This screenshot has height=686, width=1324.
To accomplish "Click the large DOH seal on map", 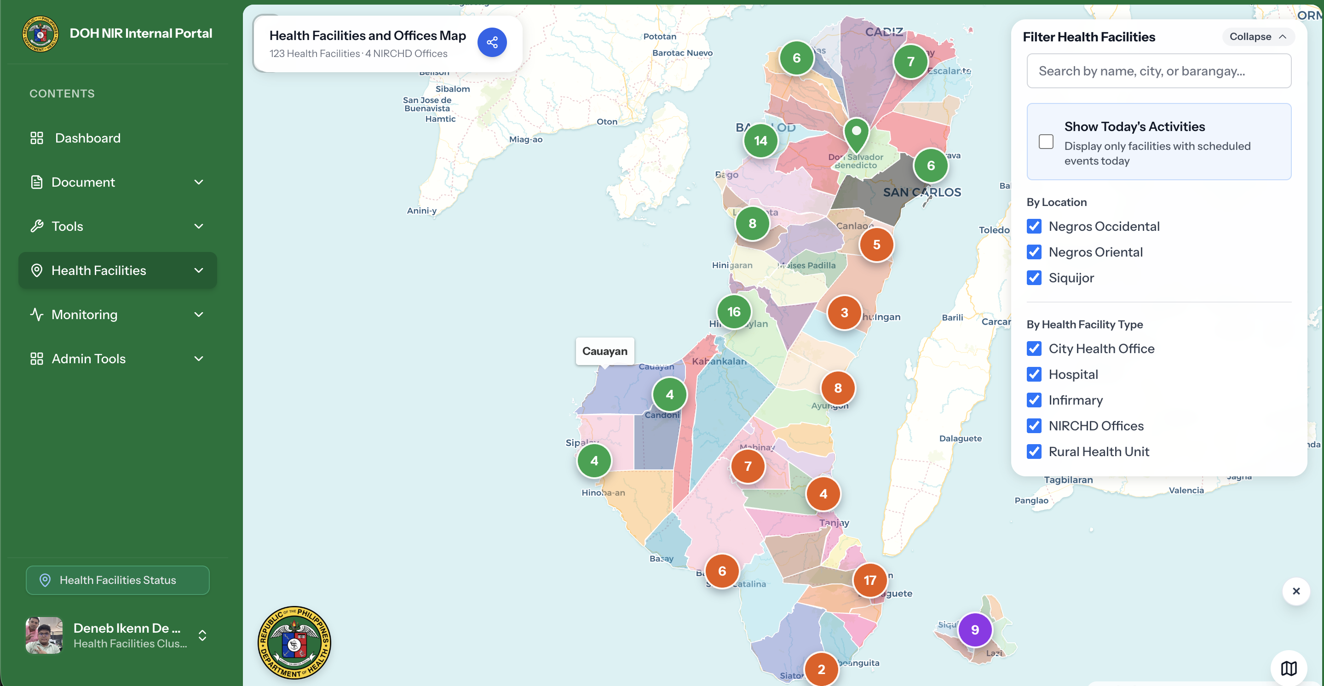I will pos(294,643).
